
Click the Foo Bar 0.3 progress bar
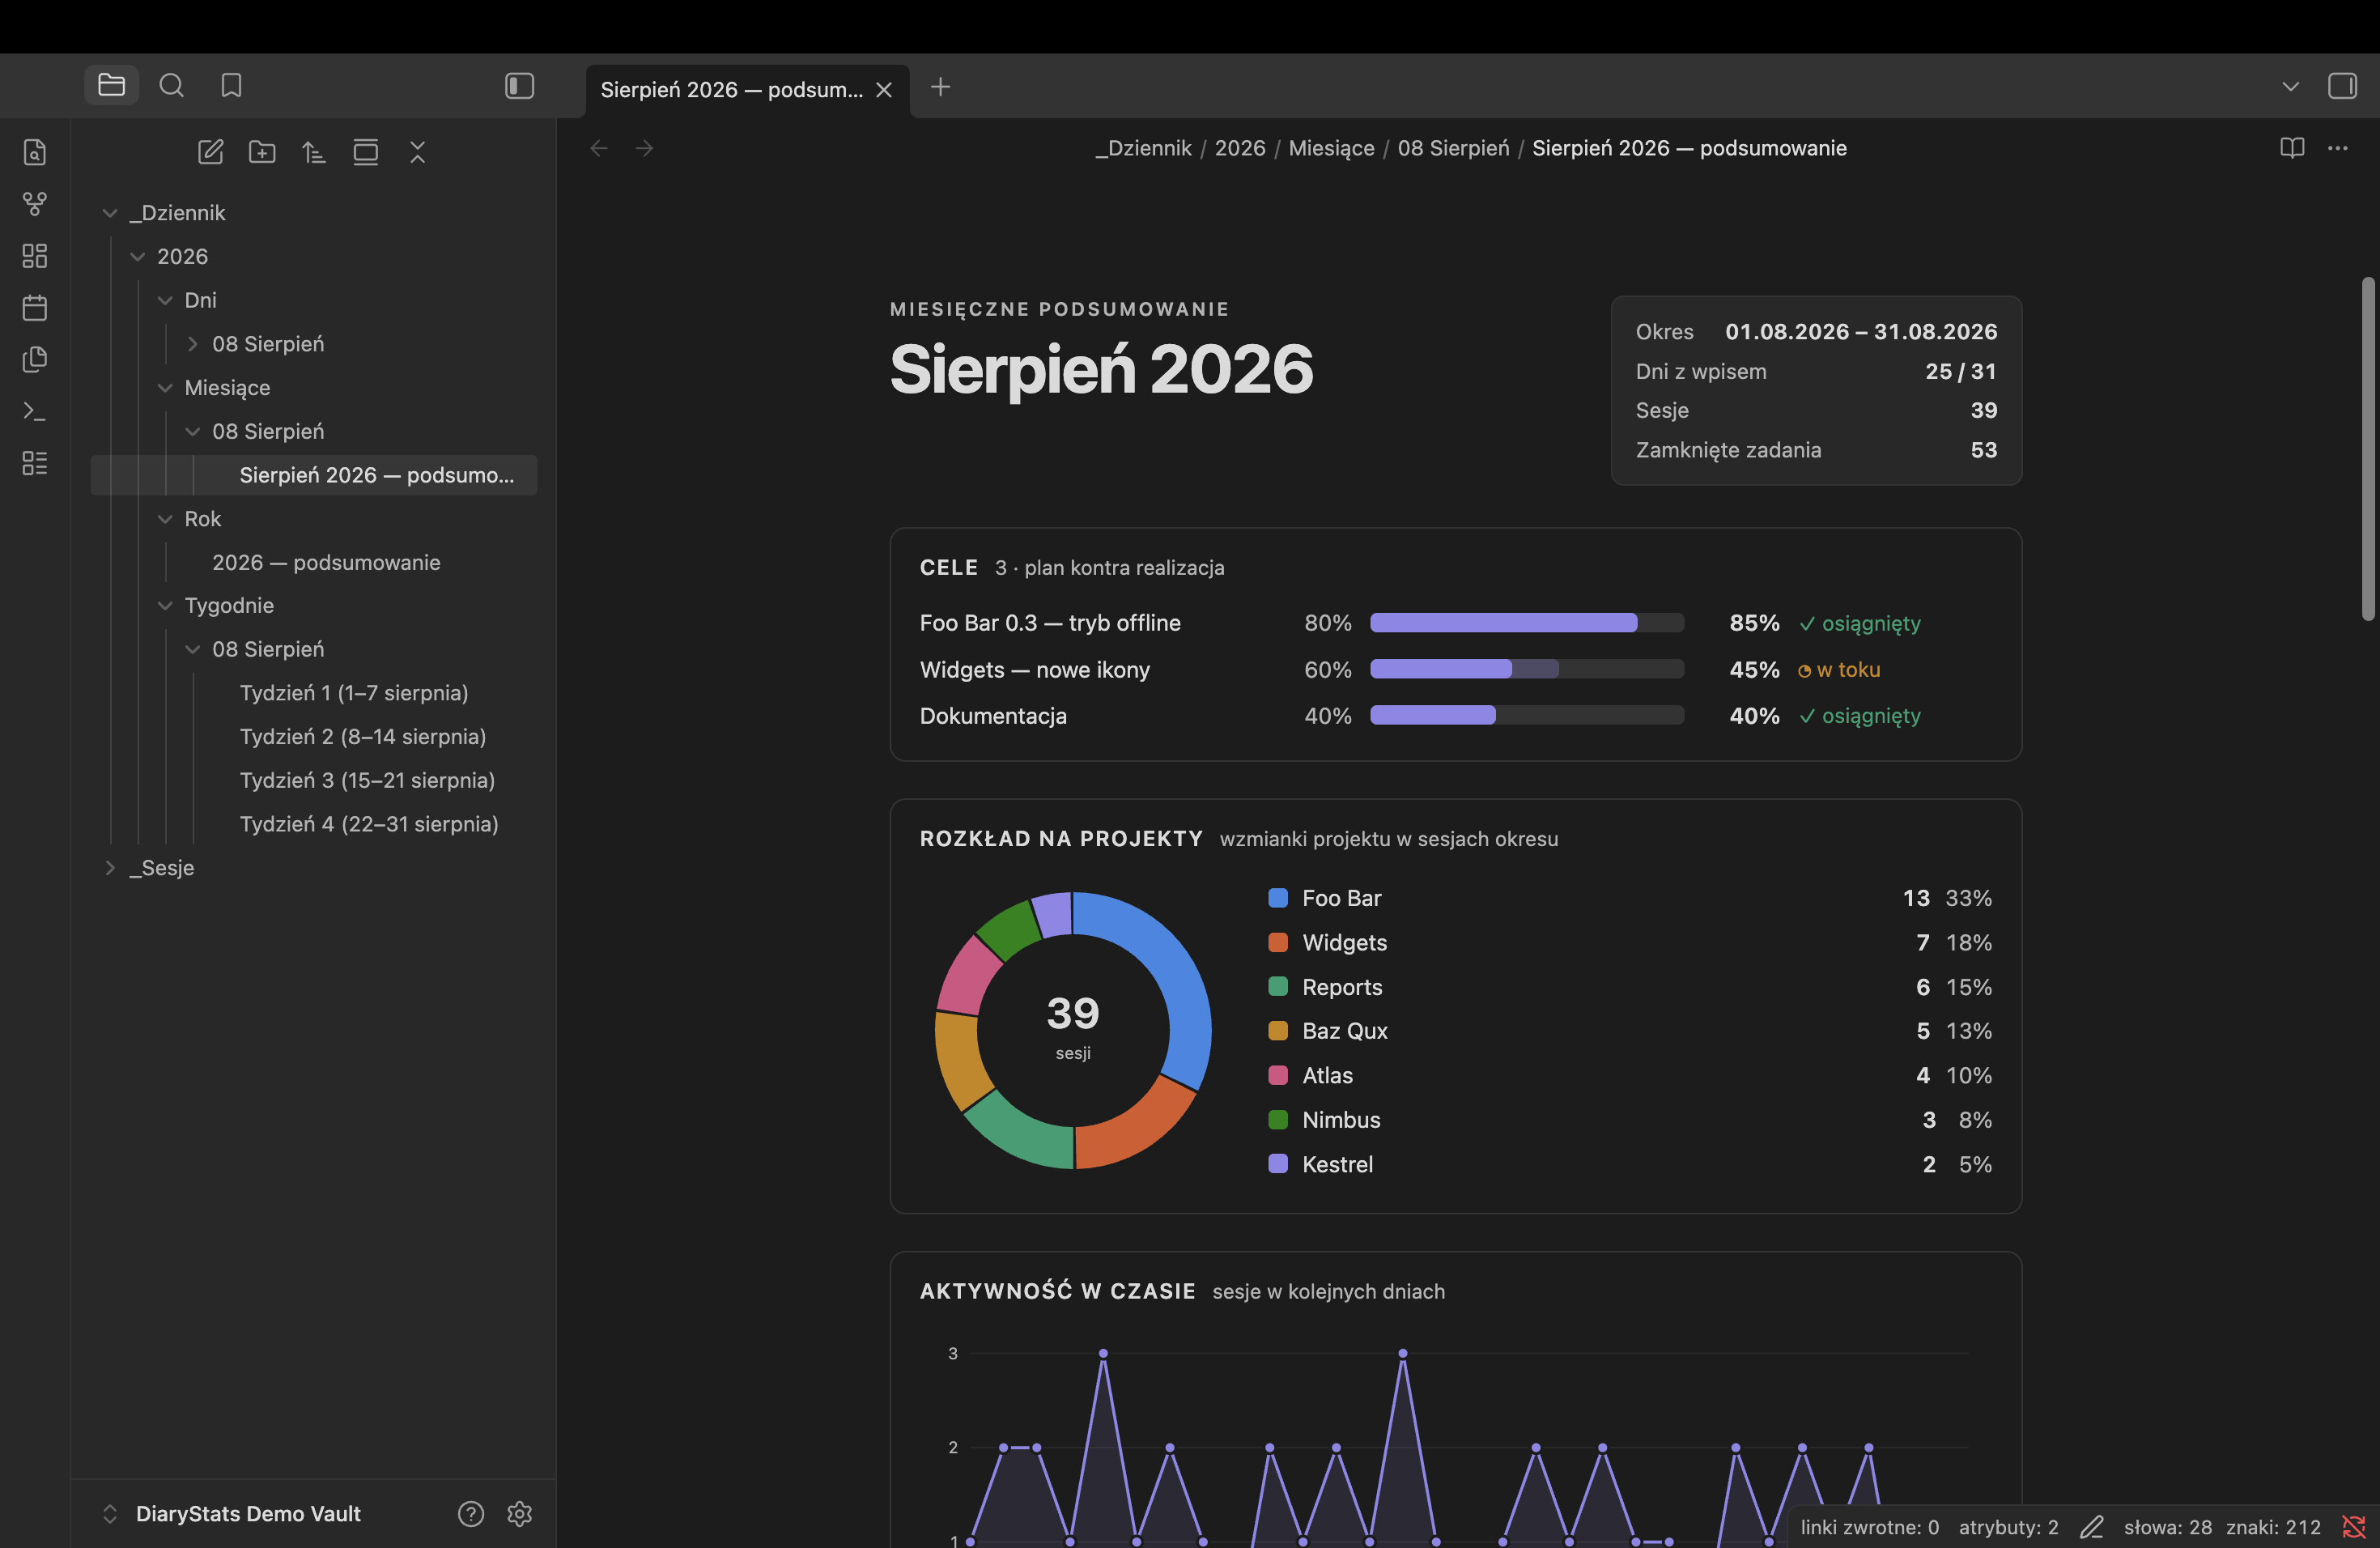point(1527,623)
